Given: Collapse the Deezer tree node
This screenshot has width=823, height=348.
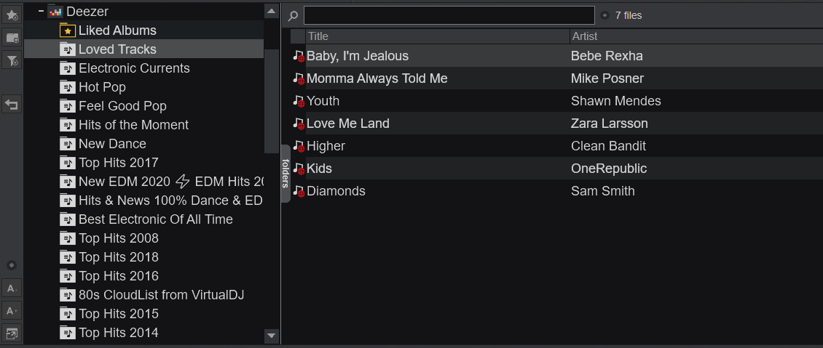Looking at the screenshot, I should click(x=41, y=10).
